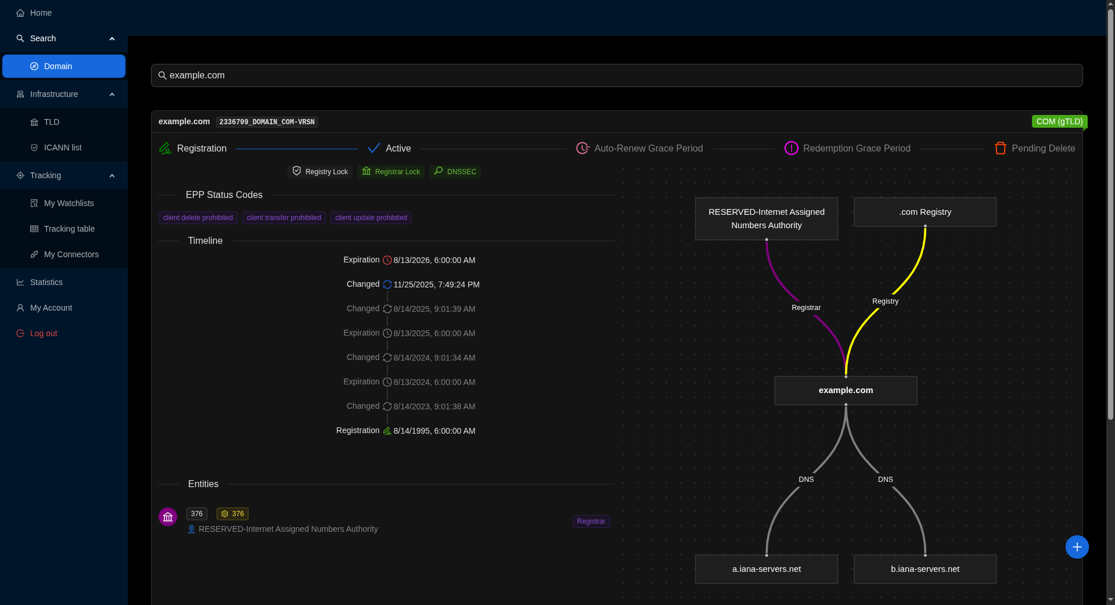This screenshot has height=605, width=1115.
Task: Click the Log out icon
Action: 19,333
